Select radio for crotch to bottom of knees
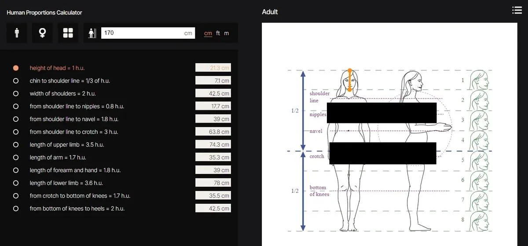 click(x=16, y=195)
